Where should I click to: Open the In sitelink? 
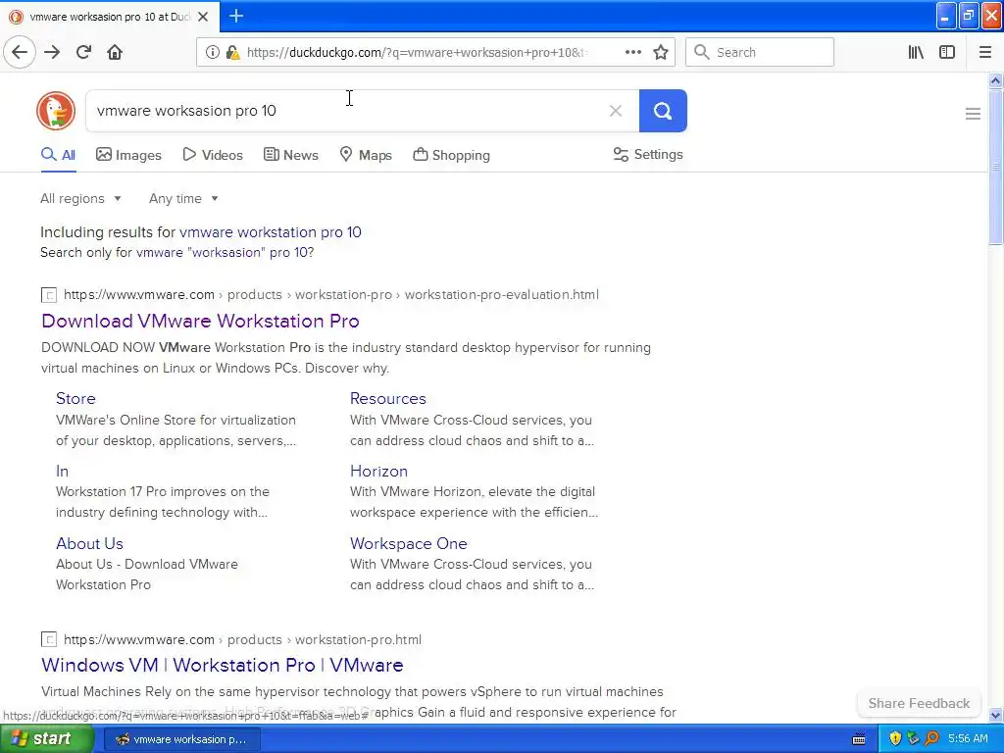click(x=62, y=471)
